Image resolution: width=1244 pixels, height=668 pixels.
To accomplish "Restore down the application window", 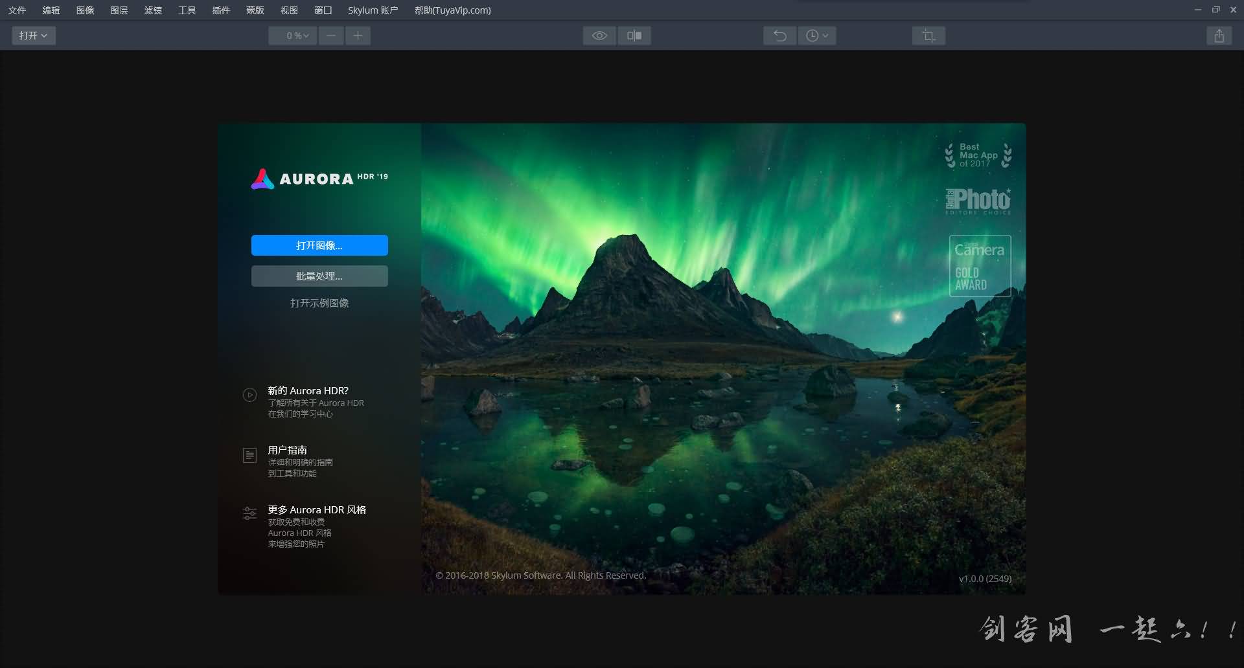I will [1215, 10].
